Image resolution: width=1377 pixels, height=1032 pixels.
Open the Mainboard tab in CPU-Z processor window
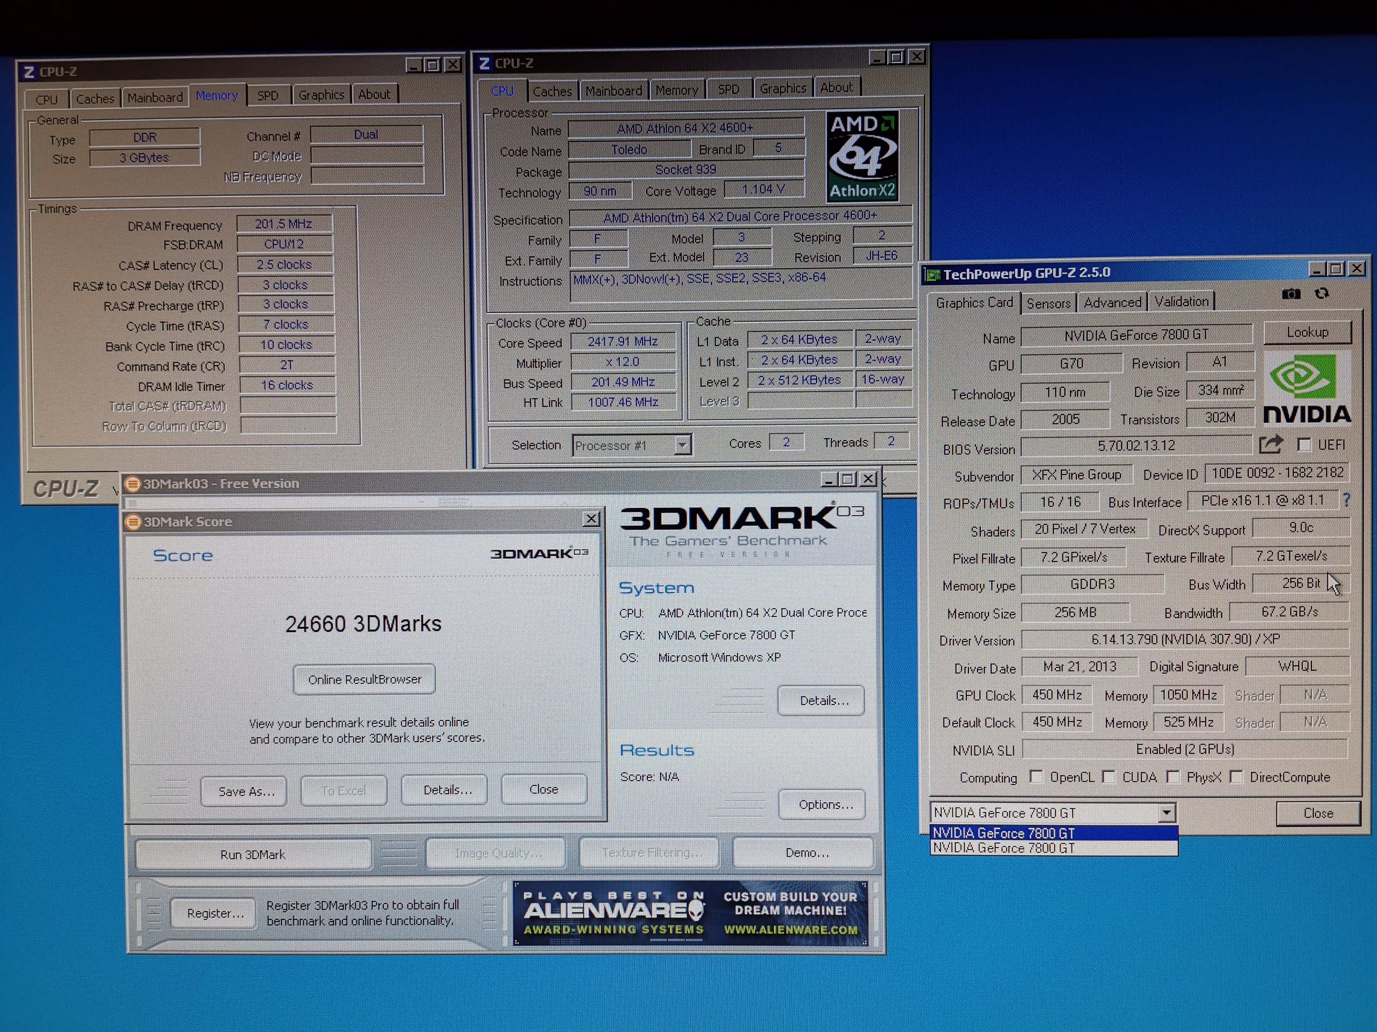(x=613, y=91)
